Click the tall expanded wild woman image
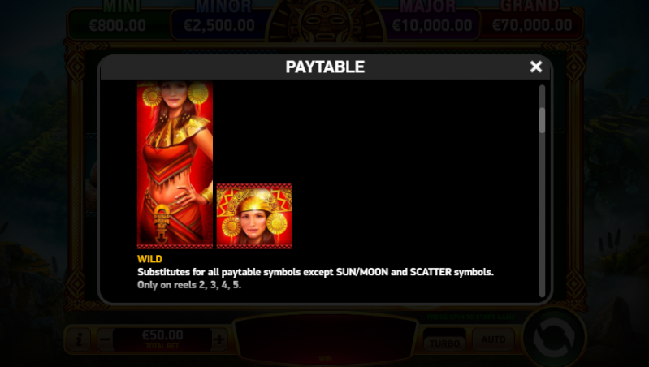Image resolution: width=649 pixels, height=367 pixels. 175,165
